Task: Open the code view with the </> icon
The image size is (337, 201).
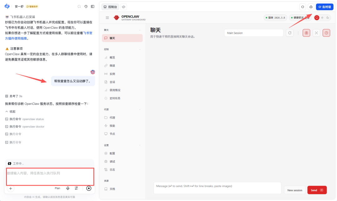Action: [123, 7]
